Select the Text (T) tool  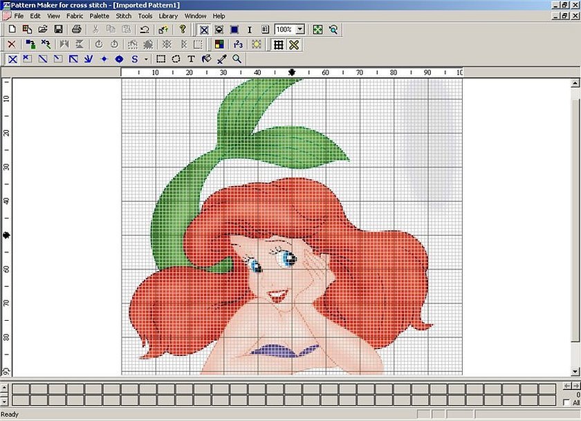(191, 59)
